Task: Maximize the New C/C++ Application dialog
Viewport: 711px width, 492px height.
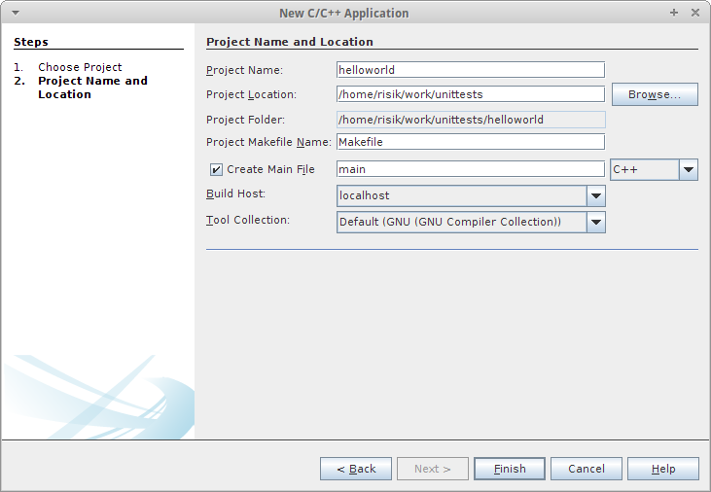Action: coord(674,13)
